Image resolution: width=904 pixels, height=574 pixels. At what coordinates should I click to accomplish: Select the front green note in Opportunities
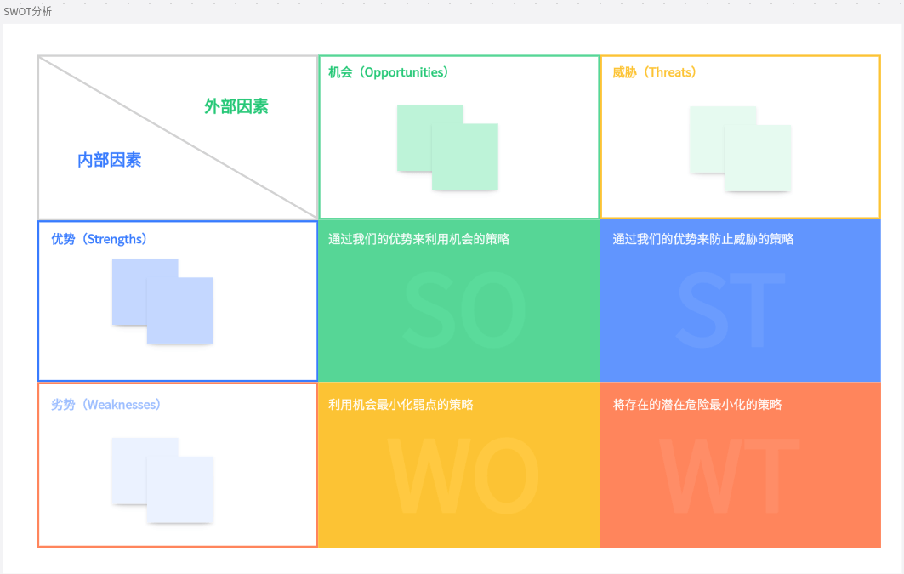pos(463,157)
